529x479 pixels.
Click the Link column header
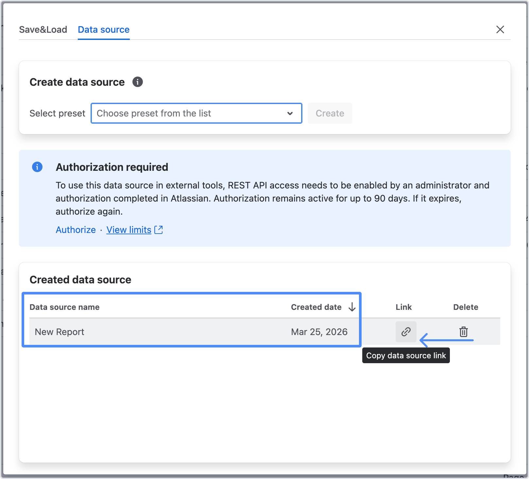[403, 307]
